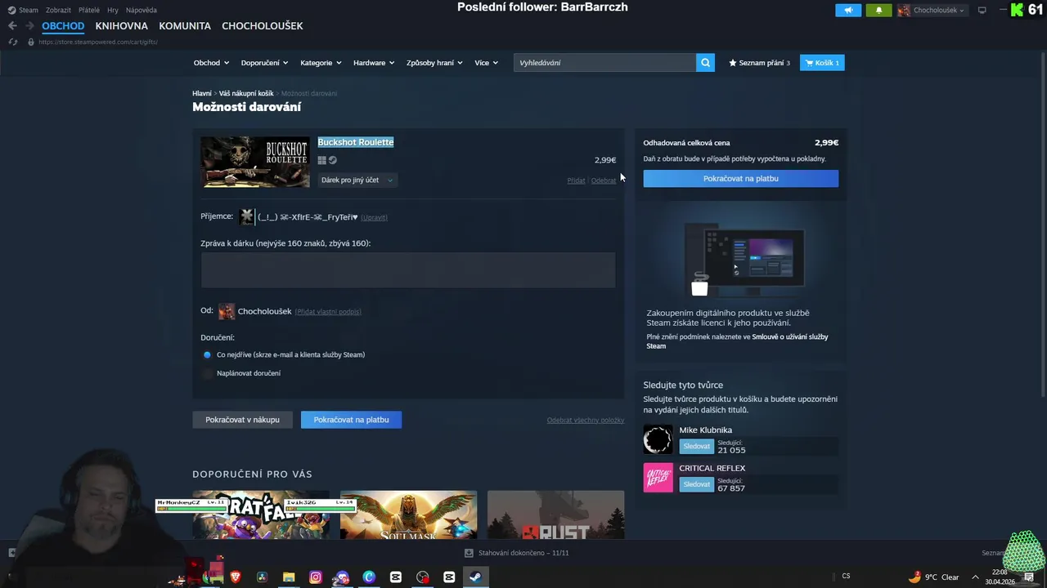This screenshot has height=588, width=1047.
Task: Open the Buckshot Roulette cover thumbnail
Action: click(255, 162)
